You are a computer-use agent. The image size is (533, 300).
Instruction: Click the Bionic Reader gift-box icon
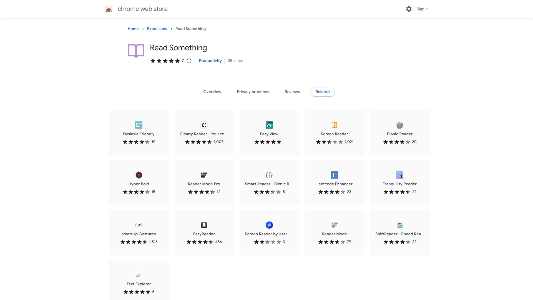[x=400, y=125]
